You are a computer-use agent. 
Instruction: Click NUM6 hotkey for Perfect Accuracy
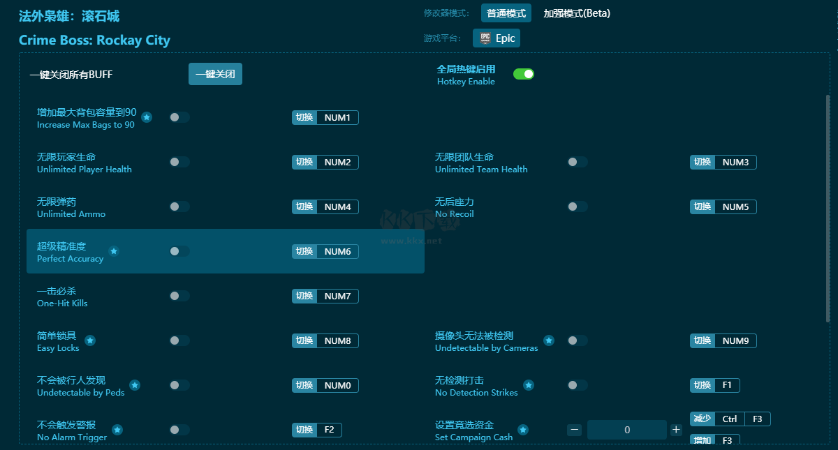(x=325, y=251)
